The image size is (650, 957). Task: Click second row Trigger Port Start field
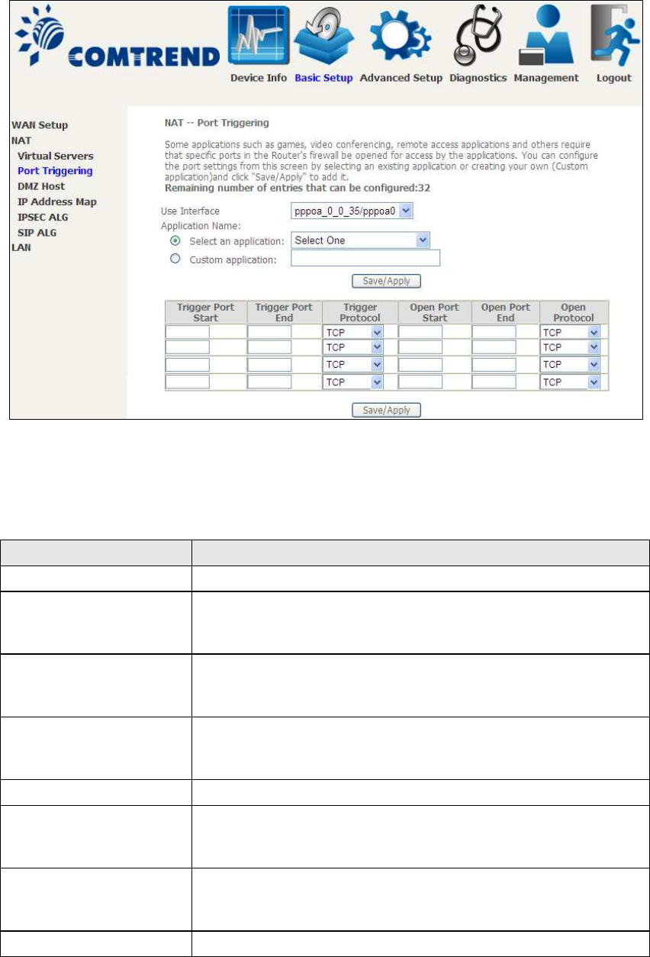point(188,347)
